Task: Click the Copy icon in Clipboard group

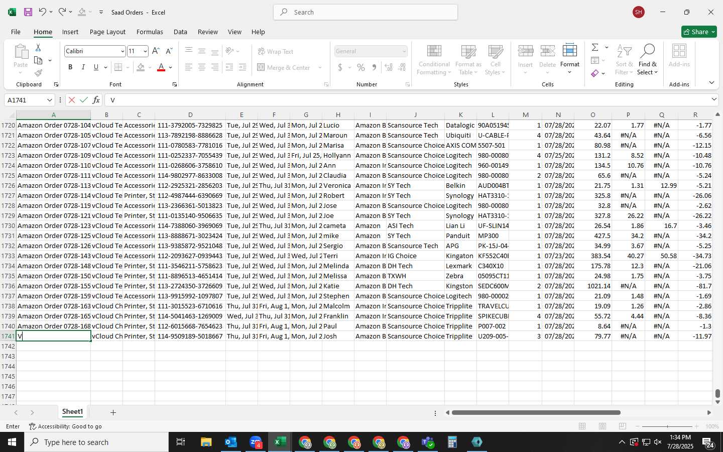Action: (38, 60)
